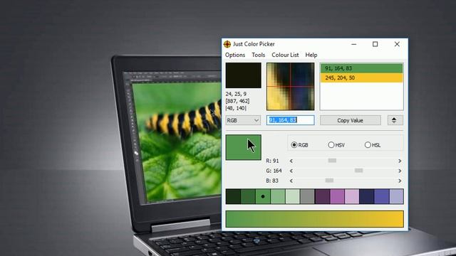Pick the grey palette swatch
This screenshot has height=256, width=456.
pyautogui.click(x=307, y=196)
